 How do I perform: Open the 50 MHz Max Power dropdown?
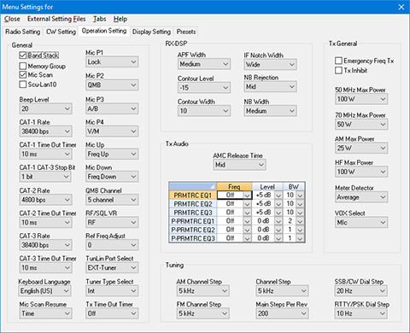(361, 99)
